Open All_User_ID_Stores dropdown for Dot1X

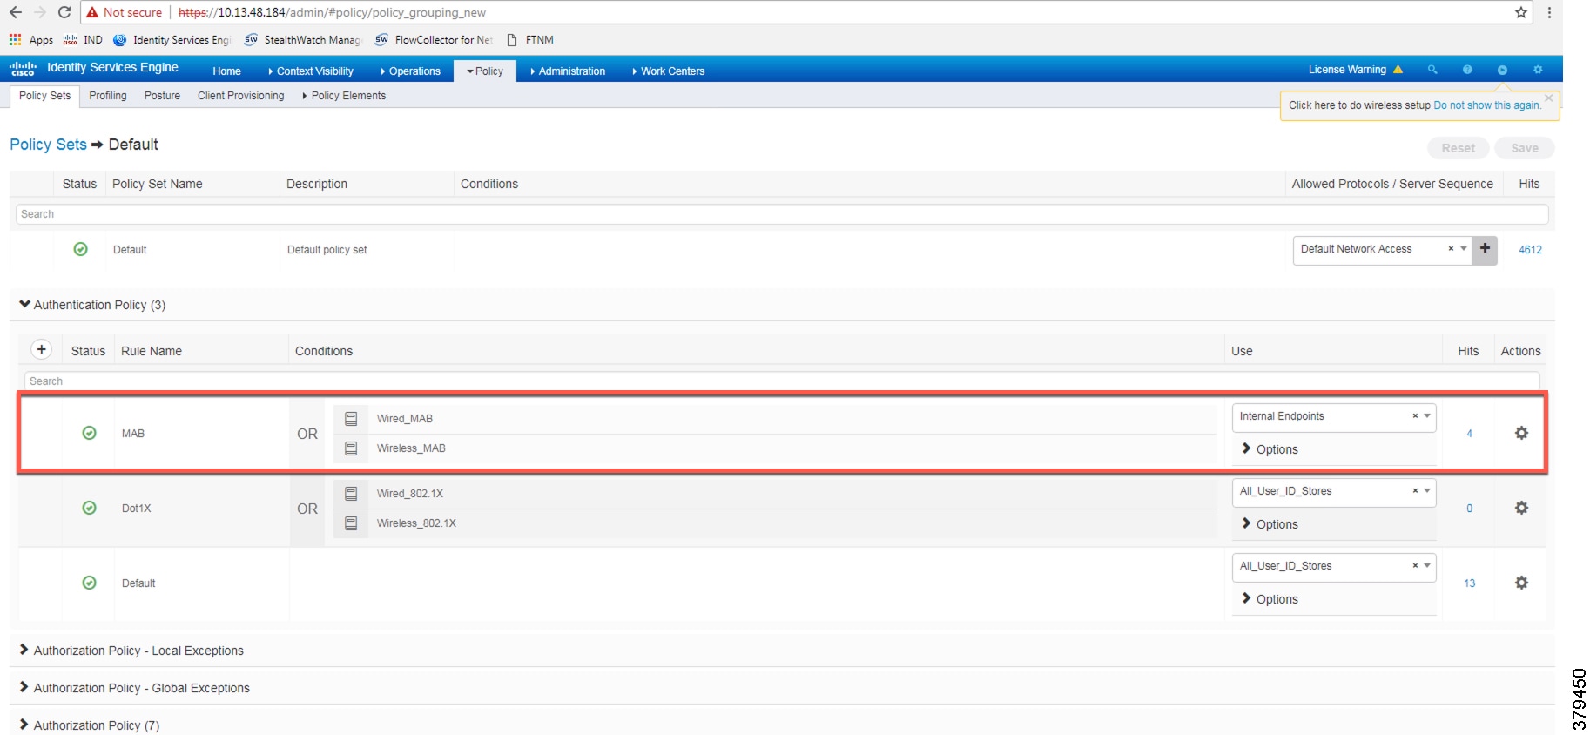pos(1427,491)
